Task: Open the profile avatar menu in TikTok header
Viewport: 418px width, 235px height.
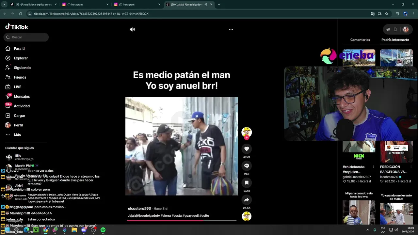Action: tap(406, 29)
